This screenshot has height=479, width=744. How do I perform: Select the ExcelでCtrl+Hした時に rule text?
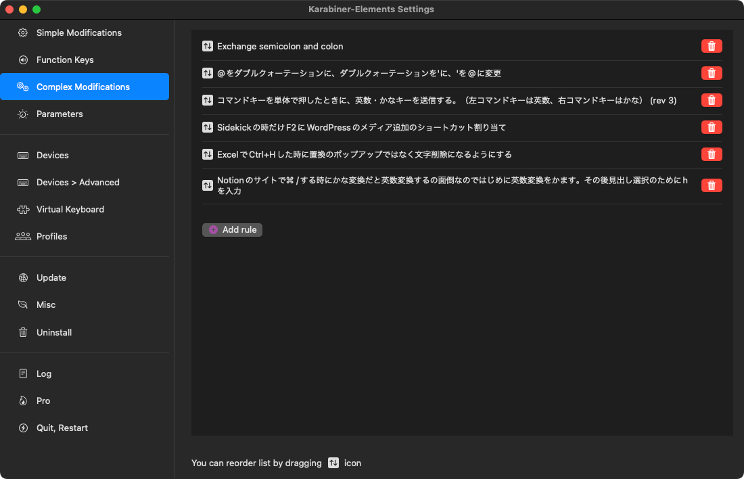click(x=365, y=154)
